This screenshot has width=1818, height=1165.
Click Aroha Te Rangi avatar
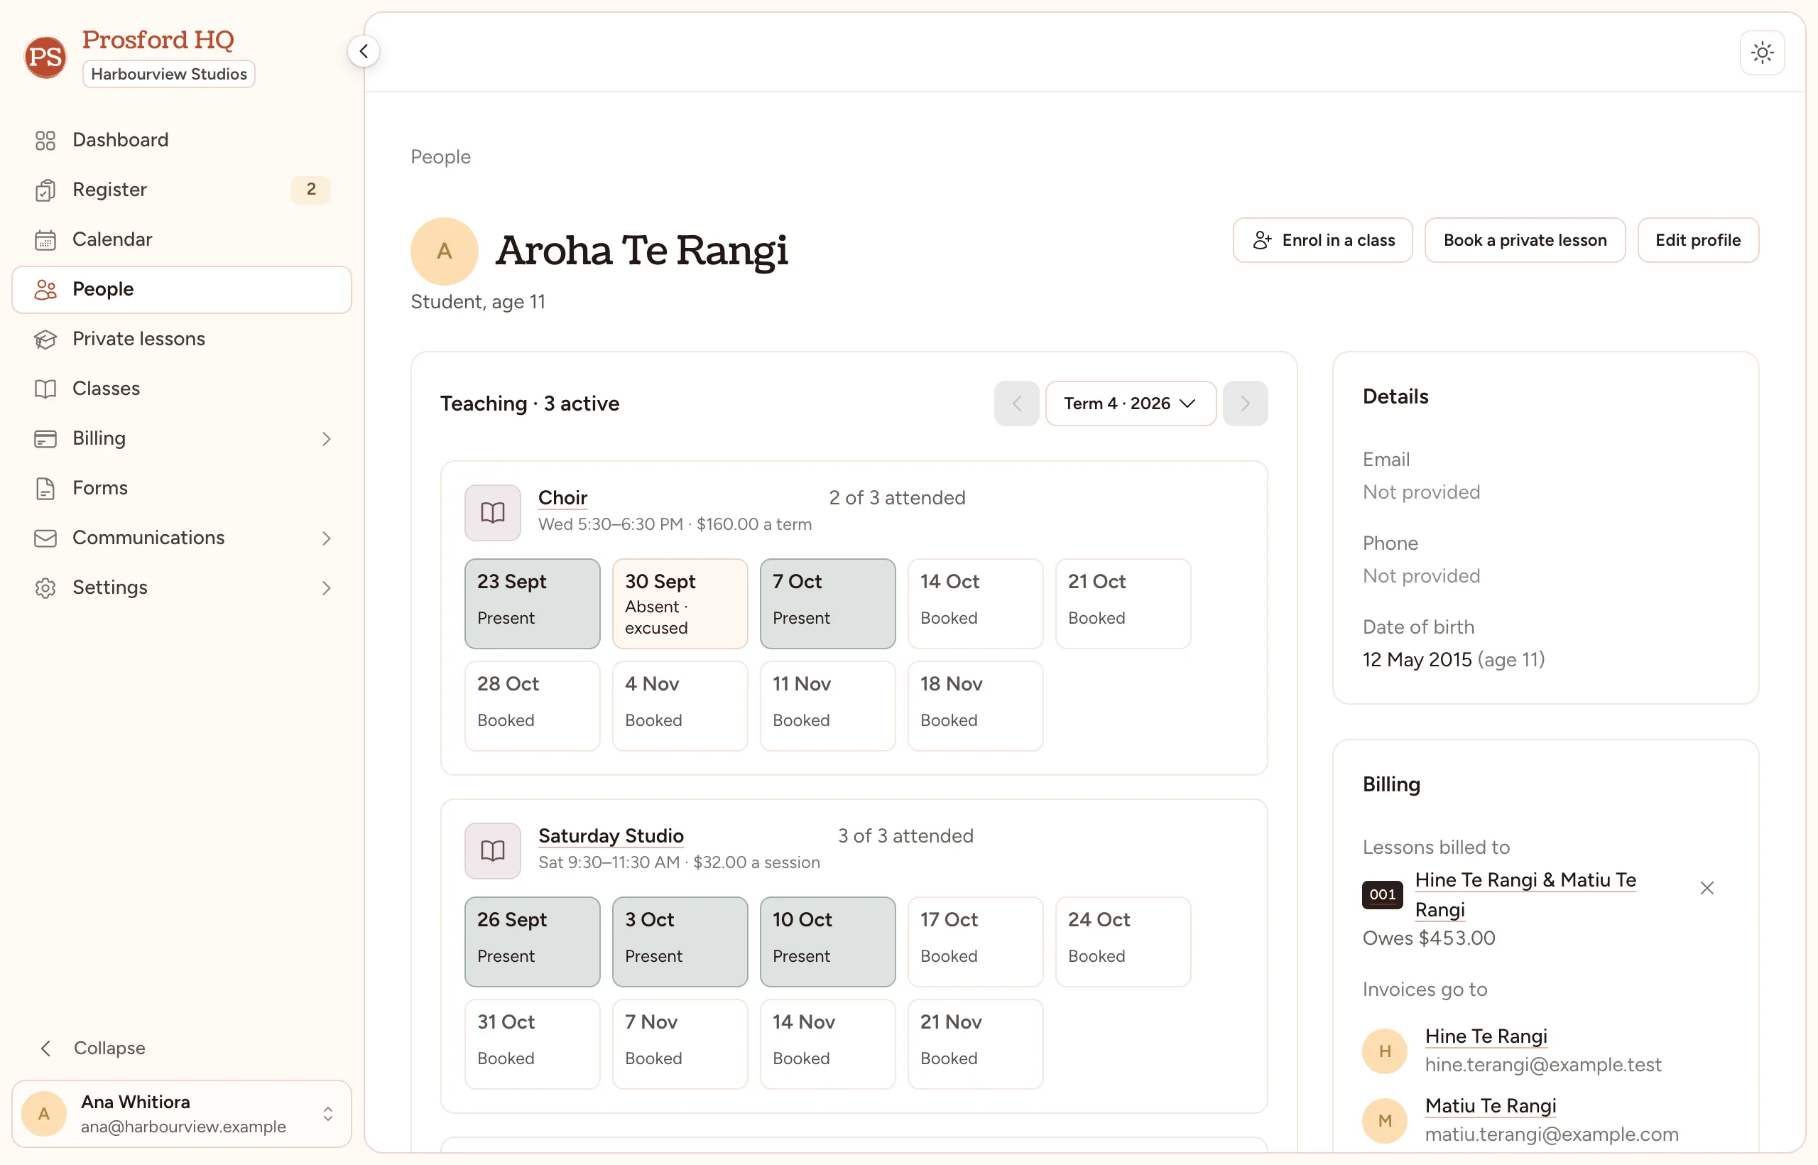tap(445, 251)
